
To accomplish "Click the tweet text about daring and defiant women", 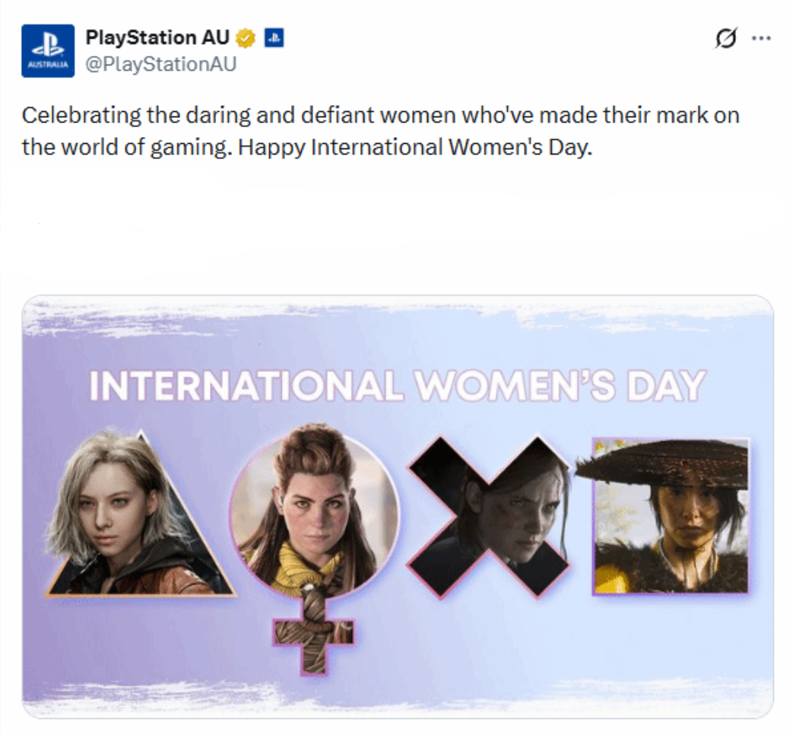I will pos(380,131).
